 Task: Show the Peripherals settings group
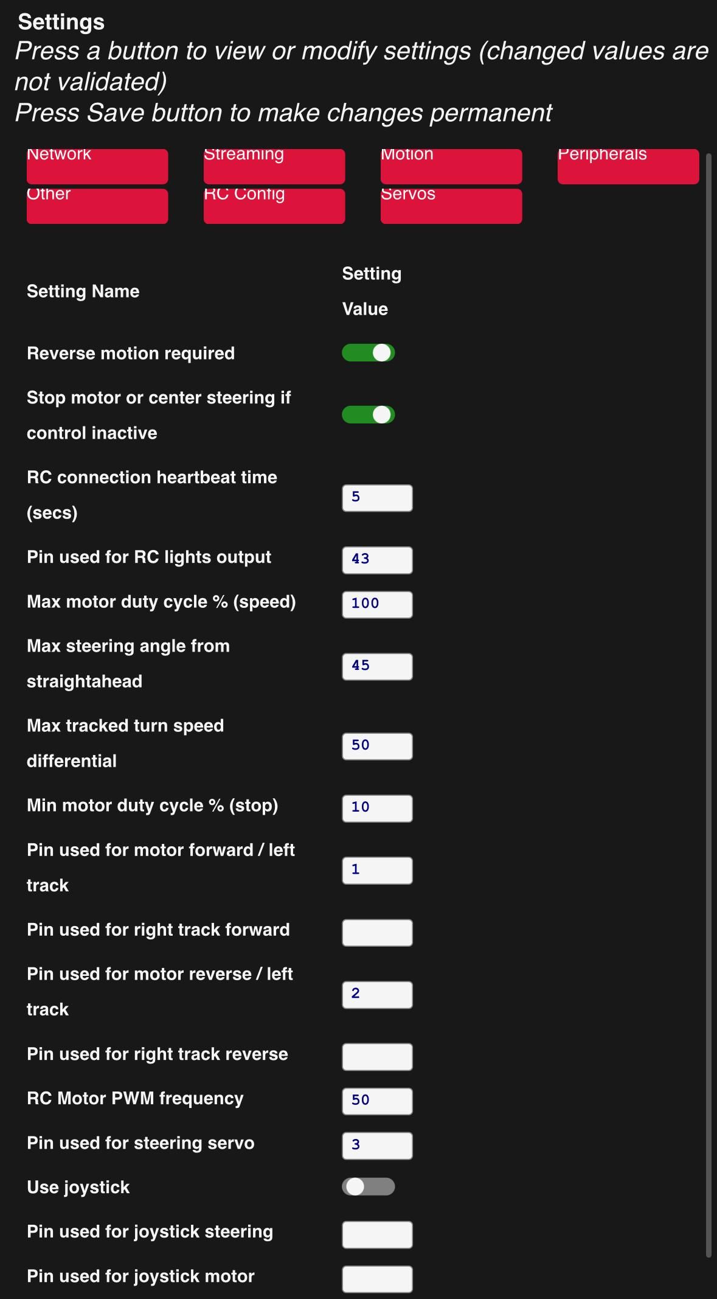(628, 166)
